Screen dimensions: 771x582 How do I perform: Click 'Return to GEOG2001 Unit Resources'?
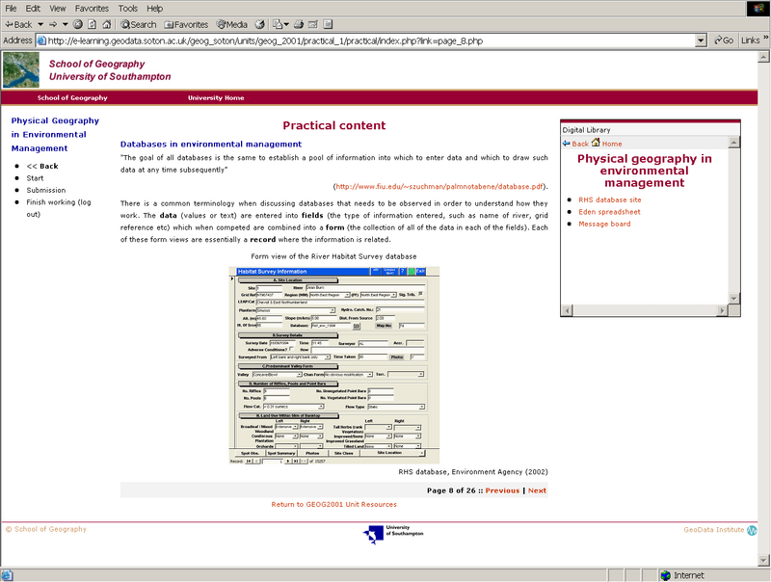coord(333,504)
